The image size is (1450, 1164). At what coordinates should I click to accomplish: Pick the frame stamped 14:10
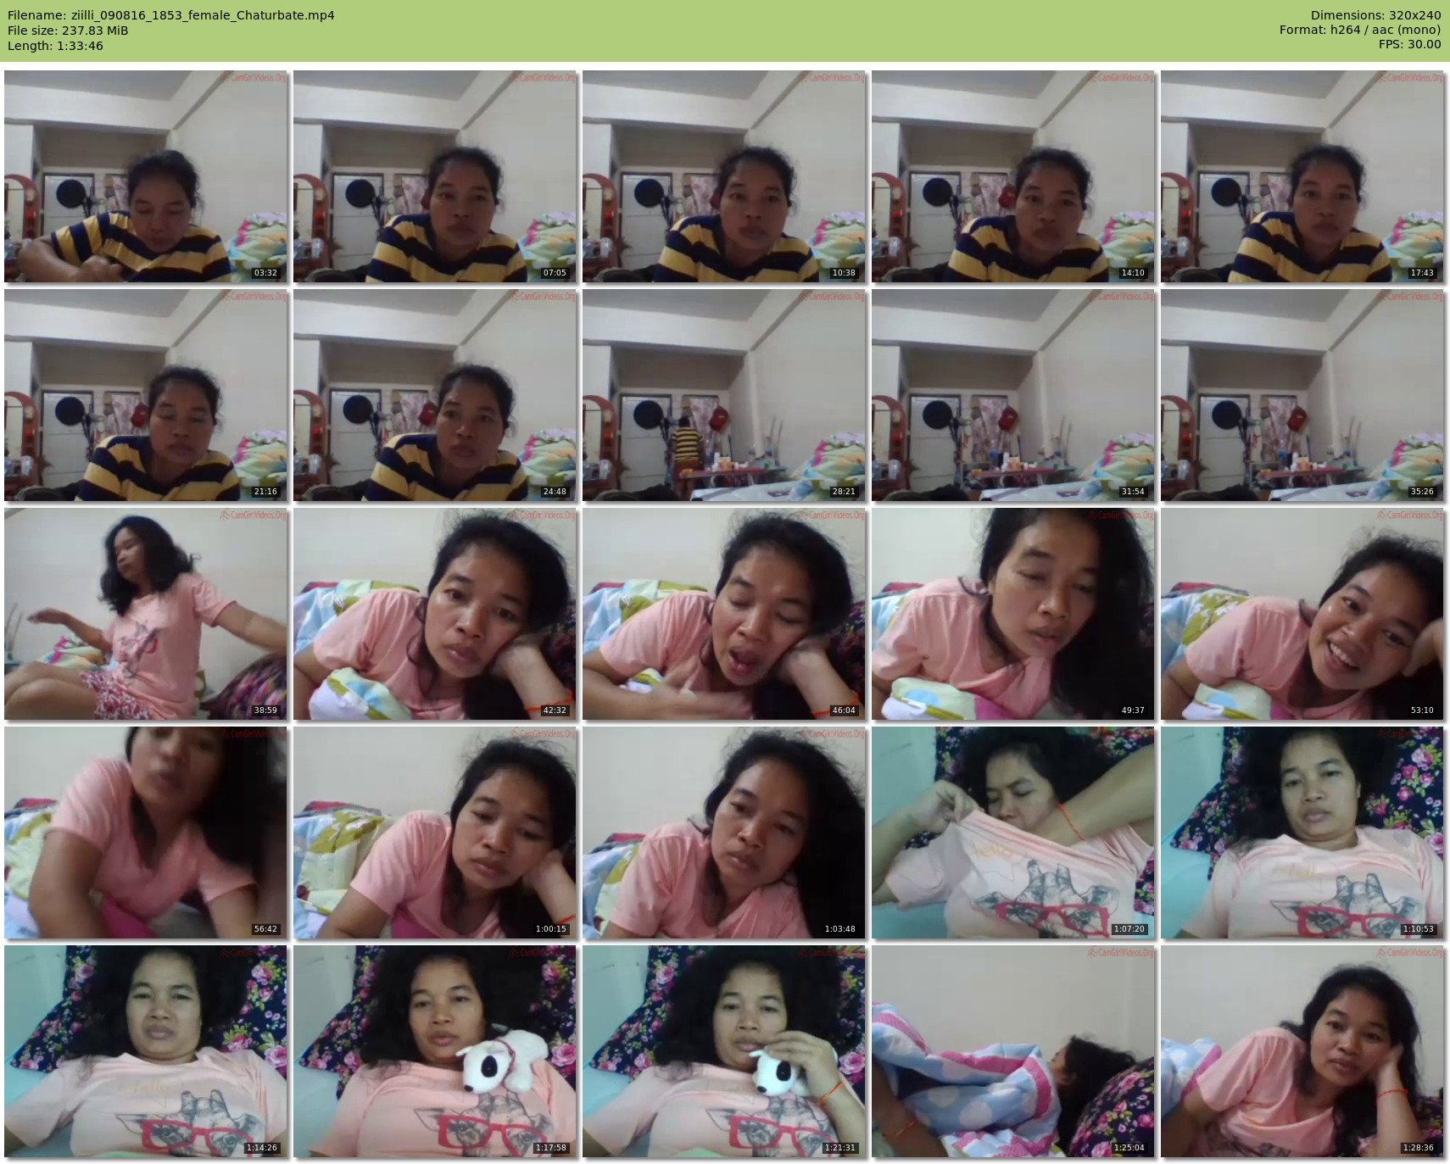(1013, 176)
